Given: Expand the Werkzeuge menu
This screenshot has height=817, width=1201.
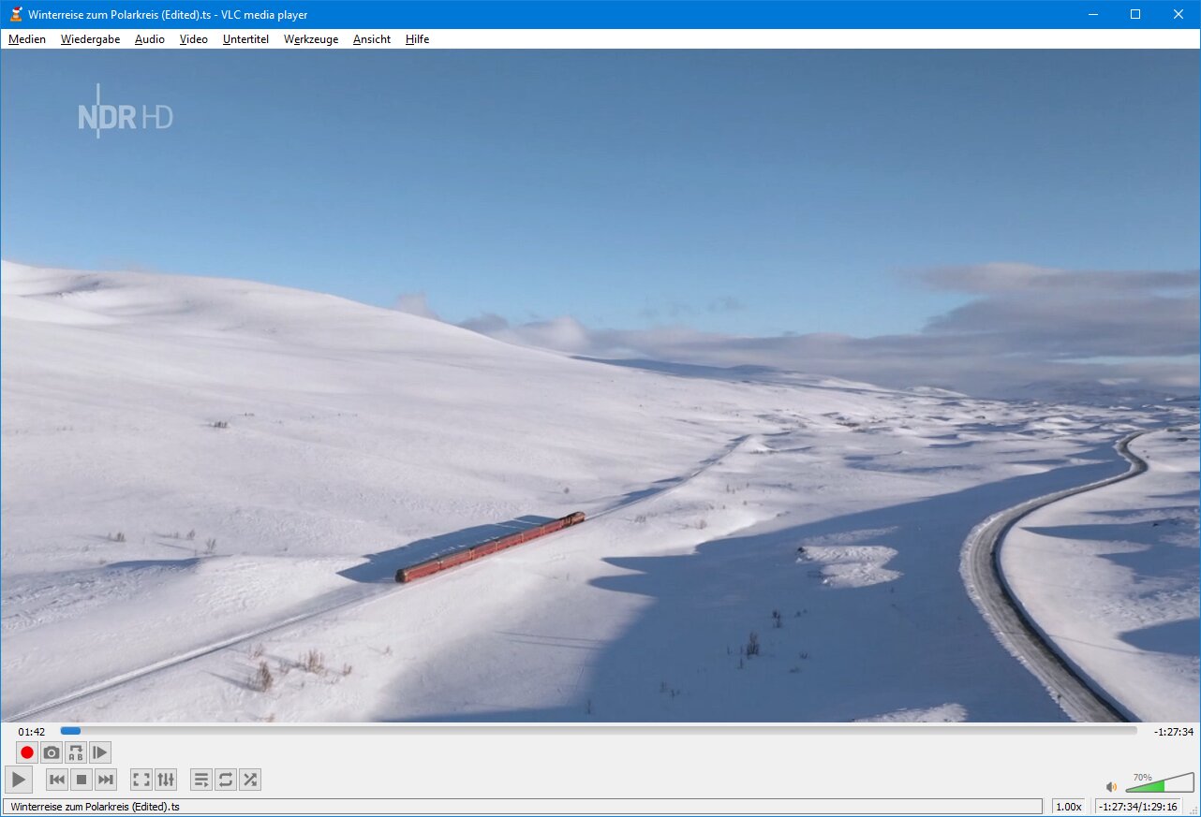Looking at the screenshot, I should coord(311,39).
